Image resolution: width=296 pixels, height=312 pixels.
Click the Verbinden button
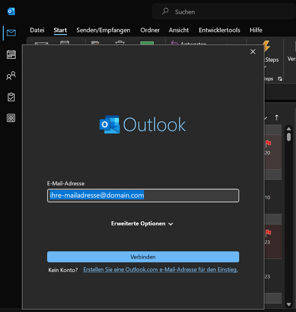coord(143,257)
